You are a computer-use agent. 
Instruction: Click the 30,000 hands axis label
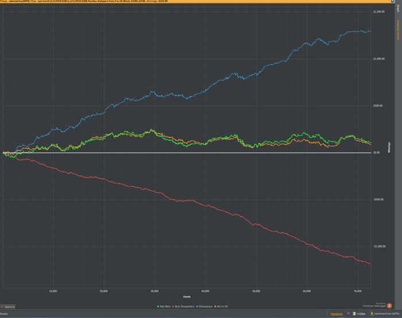click(x=154, y=291)
